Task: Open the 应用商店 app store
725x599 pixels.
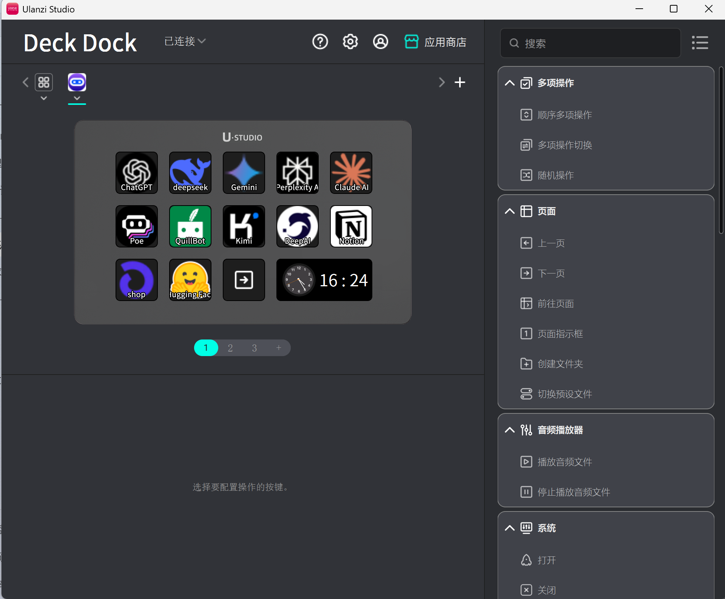Action: pyautogui.click(x=435, y=42)
